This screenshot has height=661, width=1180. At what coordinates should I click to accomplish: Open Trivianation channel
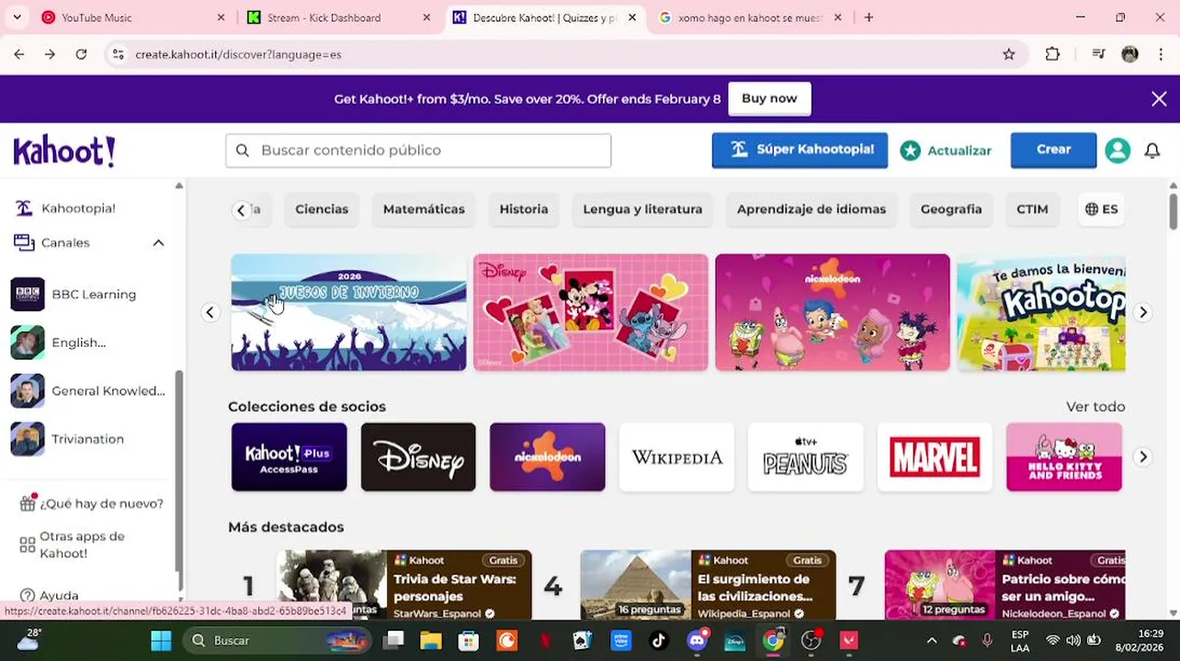pos(88,439)
